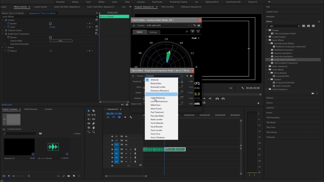Viewport: 324px width, 182px height.
Task: Toggle timeline Snap magnet icon
Action: click(x=113, y=117)
